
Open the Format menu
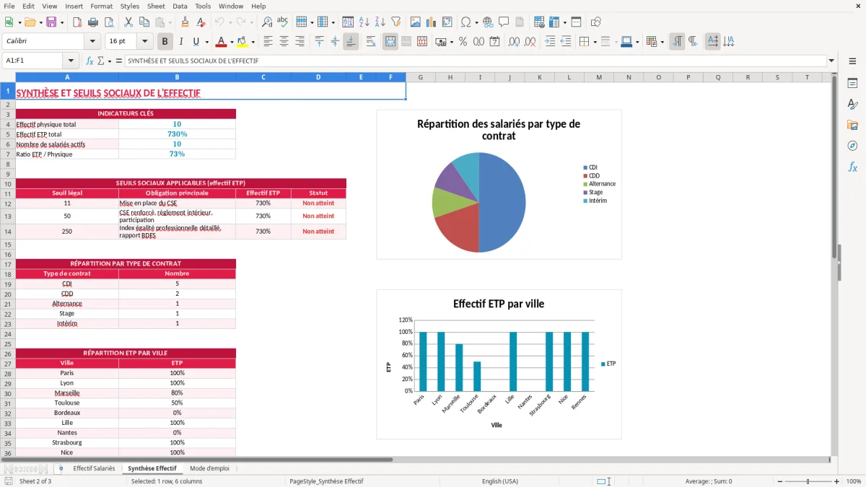point(101,6)
